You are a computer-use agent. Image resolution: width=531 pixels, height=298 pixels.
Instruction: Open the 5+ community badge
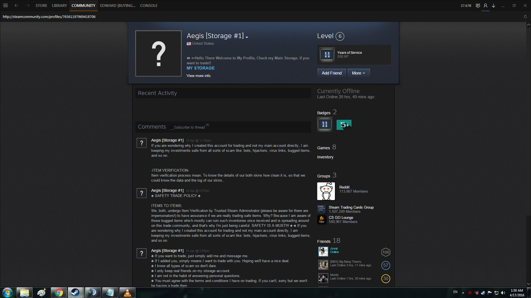tap(344, 125)
